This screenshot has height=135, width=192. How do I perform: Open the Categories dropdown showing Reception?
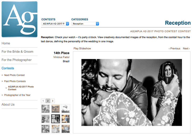pos(85,24)
